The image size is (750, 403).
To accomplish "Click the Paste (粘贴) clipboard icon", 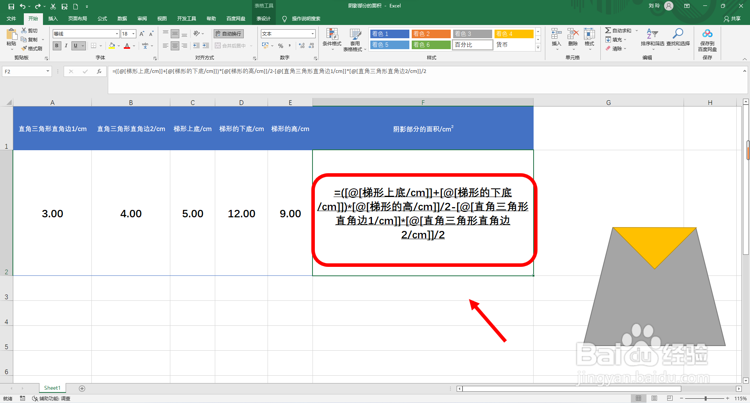I will (x=11, y=34).
